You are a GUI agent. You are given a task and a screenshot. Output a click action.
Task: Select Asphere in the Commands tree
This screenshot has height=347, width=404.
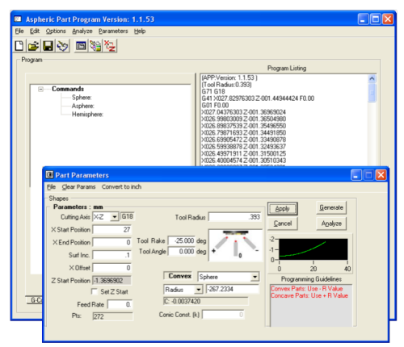click(83, 106)
